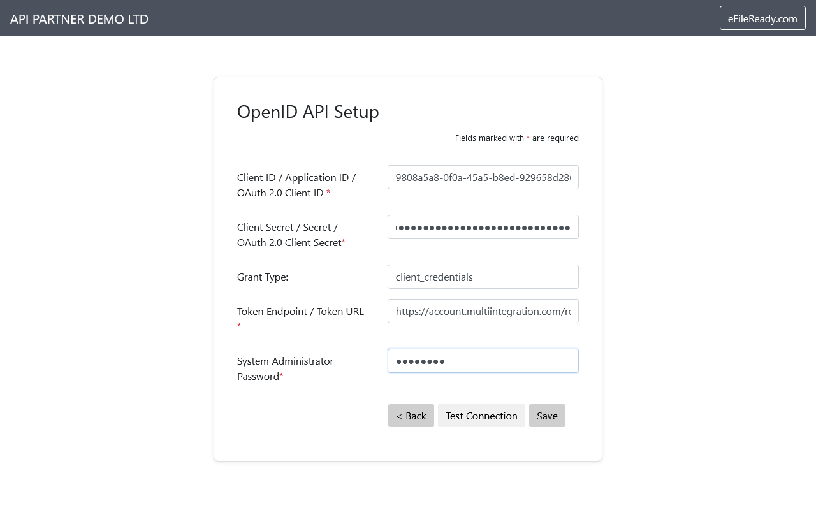The height and width of the screenshot is (510, 816).
Task: Click the 'Client Secret / Secret' label text
Action: (287, 228)
